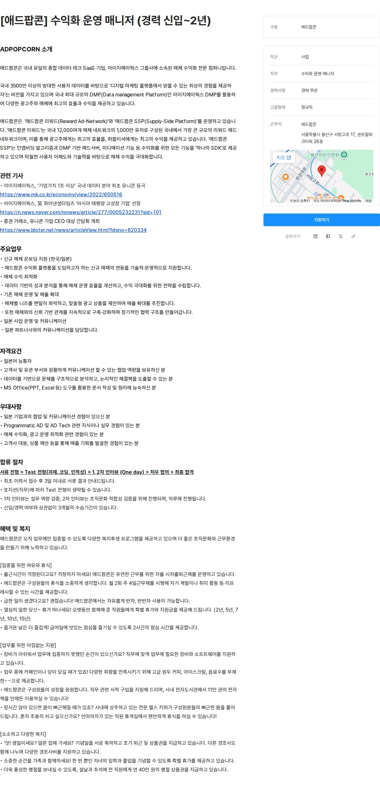Viewport: 380px width, 787px height.
Task: Click the embedded Google map view
Action: (322, 176)
